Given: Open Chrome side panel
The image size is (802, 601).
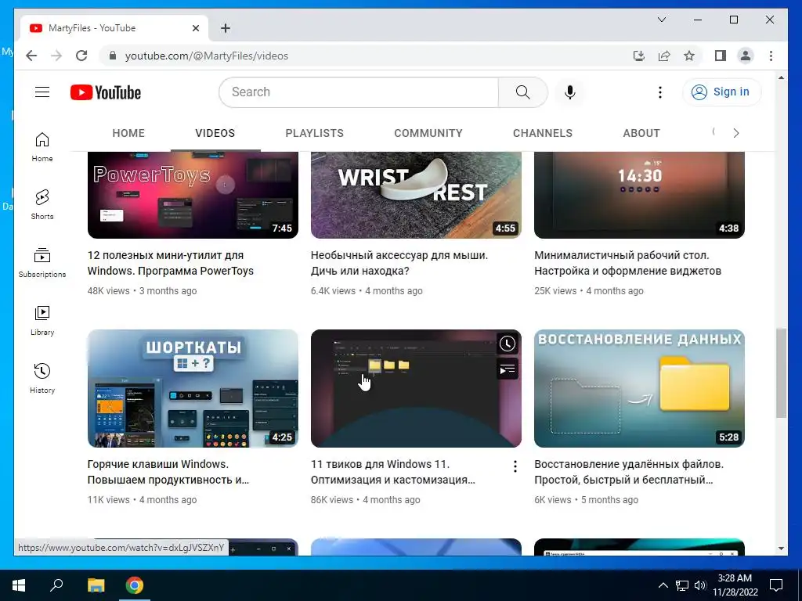Looking at the screenshot, I should tap(721, 56).
